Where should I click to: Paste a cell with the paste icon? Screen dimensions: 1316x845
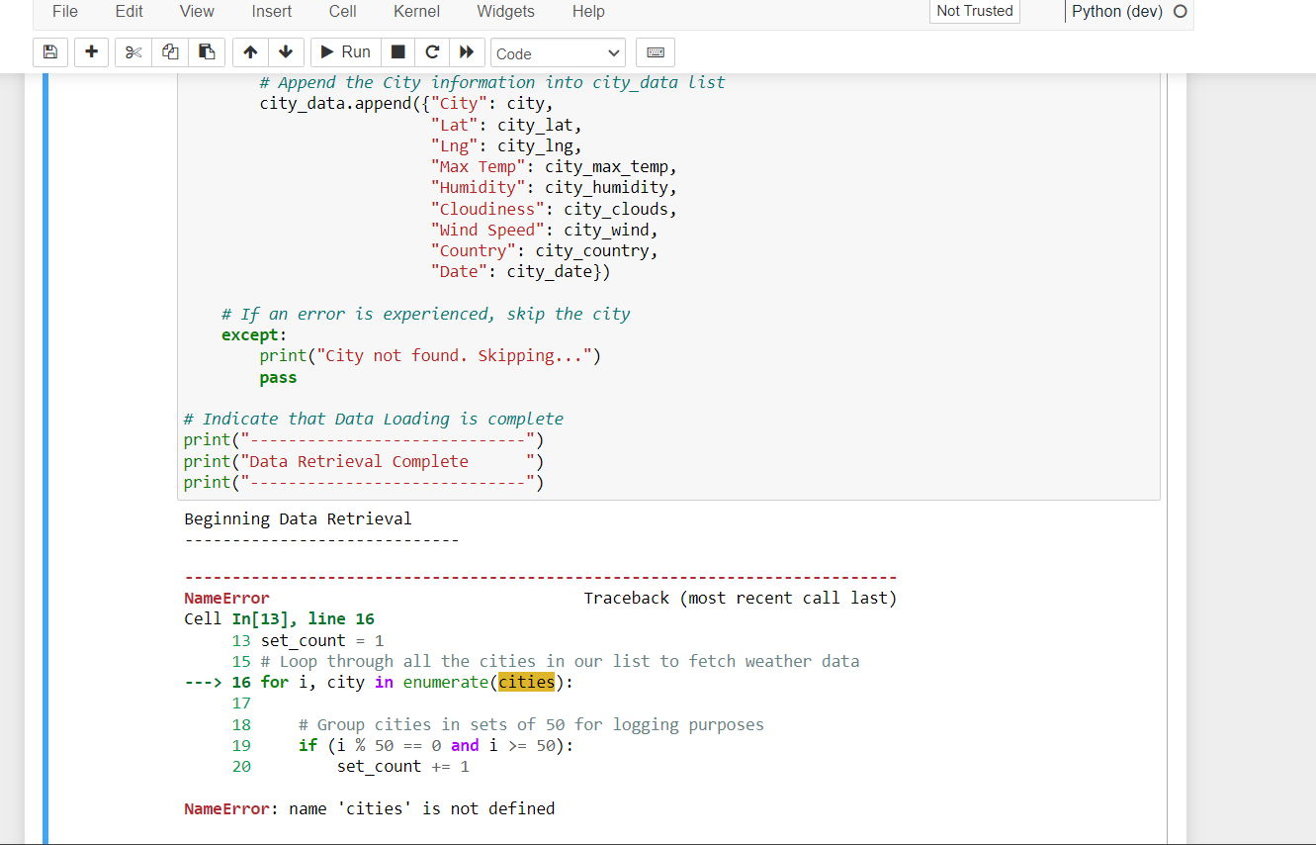tap(207, 51)
